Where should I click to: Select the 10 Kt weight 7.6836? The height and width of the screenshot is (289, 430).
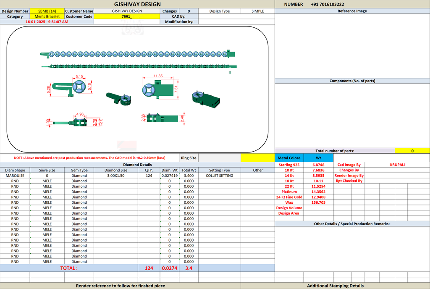318,170
